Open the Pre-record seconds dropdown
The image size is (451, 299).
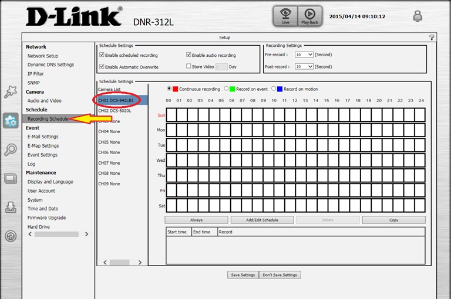point(304,55)
